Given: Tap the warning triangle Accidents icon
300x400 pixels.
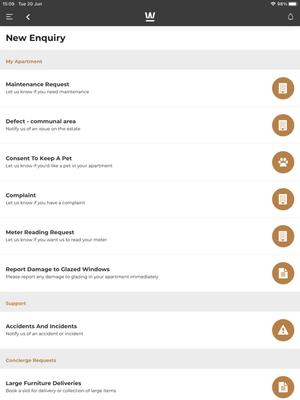Looking at the screenshot, I should [x=283, y=330].
